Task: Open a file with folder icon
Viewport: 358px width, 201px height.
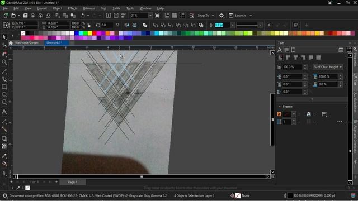Action: click(x=13, y=16)
